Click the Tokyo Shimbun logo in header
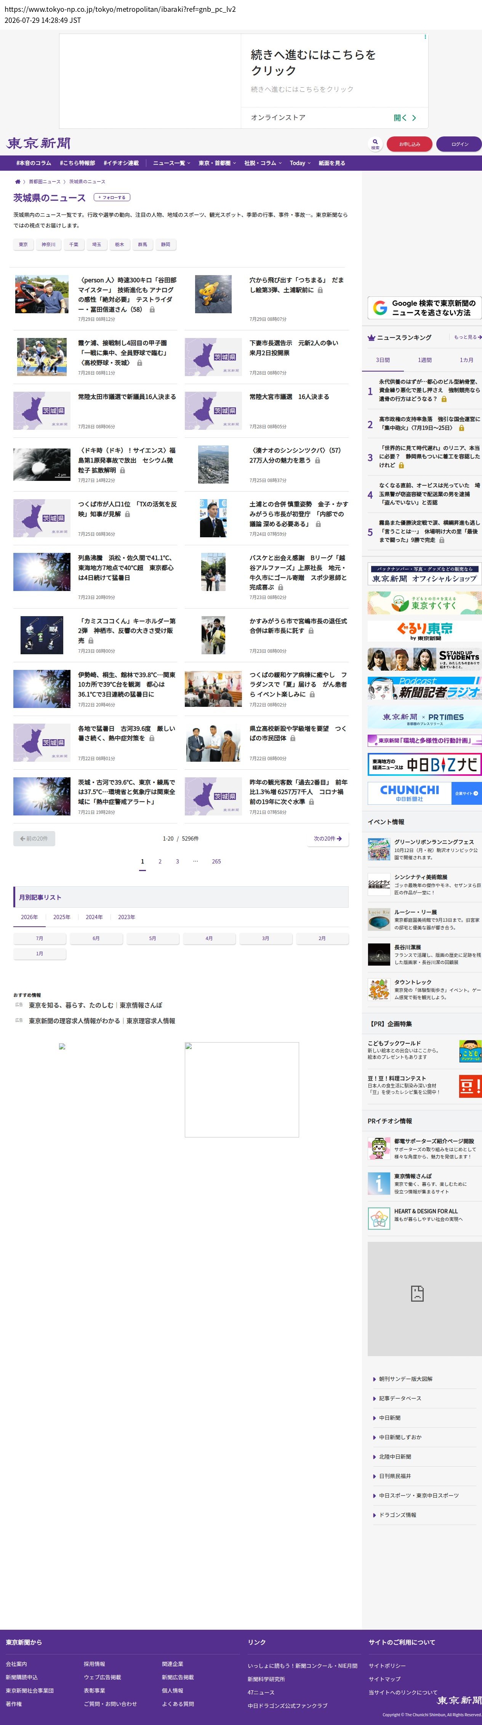This screenshot has height=1725, width=482. coord(39,143)
